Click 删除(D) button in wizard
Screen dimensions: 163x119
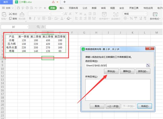point(127,71)
